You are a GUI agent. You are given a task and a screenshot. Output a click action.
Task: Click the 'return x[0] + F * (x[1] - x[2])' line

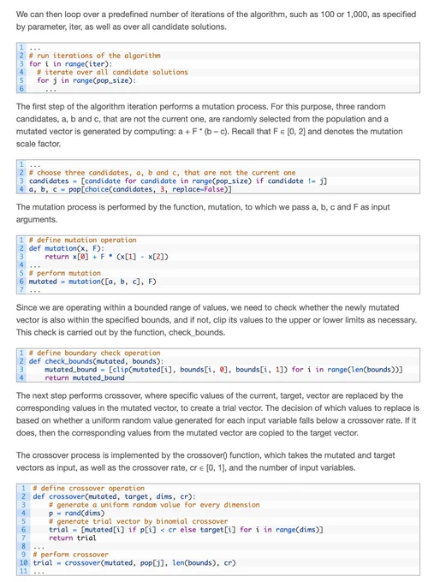click(106, 257)
